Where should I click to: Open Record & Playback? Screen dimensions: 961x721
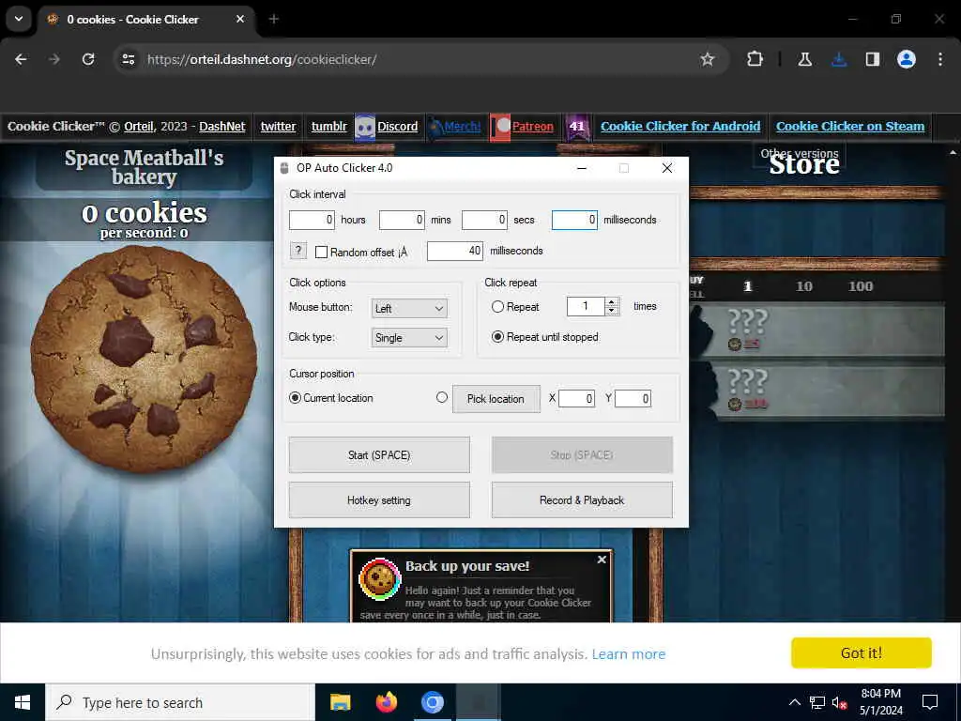point(582,500)
